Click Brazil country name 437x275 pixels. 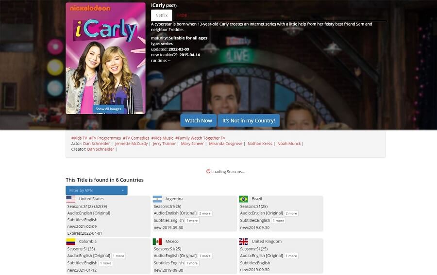pos(257,199)
